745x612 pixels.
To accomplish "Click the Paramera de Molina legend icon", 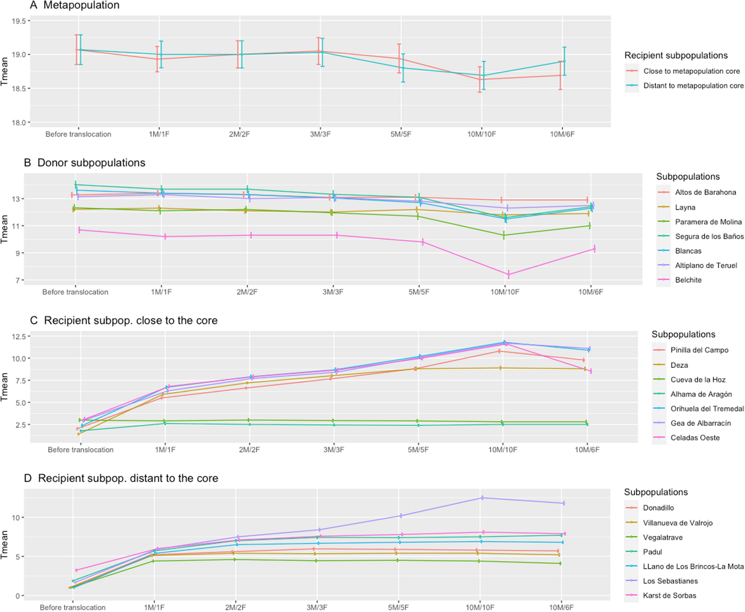I will click(663, 222).
